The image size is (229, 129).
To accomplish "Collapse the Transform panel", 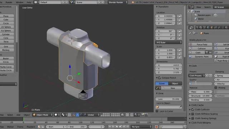I will pyautogui.click(x=157, y=7).
